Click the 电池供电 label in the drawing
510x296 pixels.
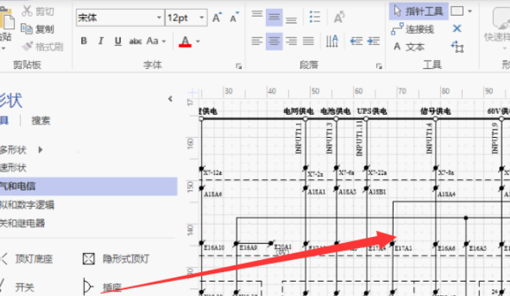pos(335,112)
